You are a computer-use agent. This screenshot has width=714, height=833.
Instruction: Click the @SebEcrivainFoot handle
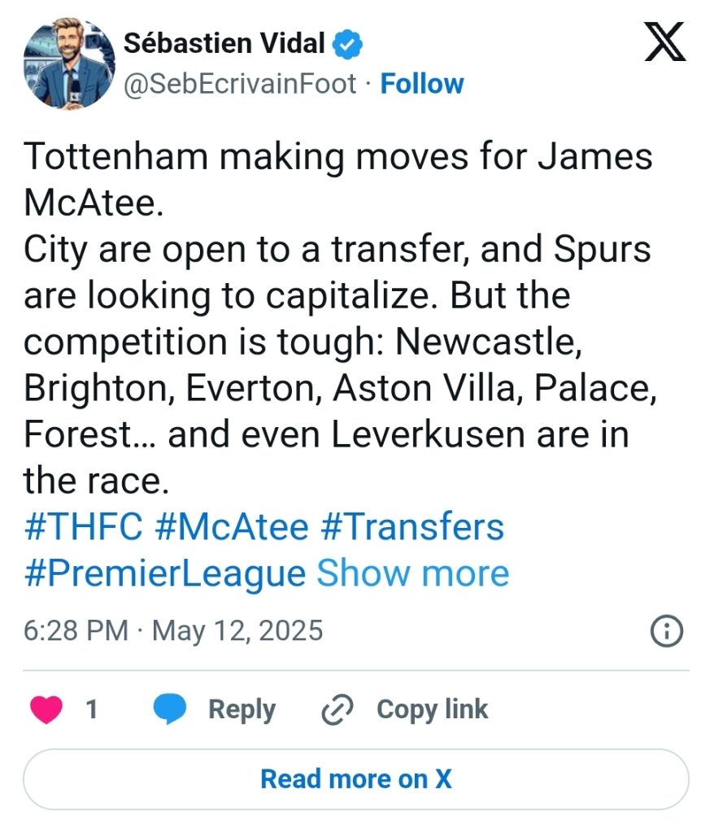coord(240,84)
